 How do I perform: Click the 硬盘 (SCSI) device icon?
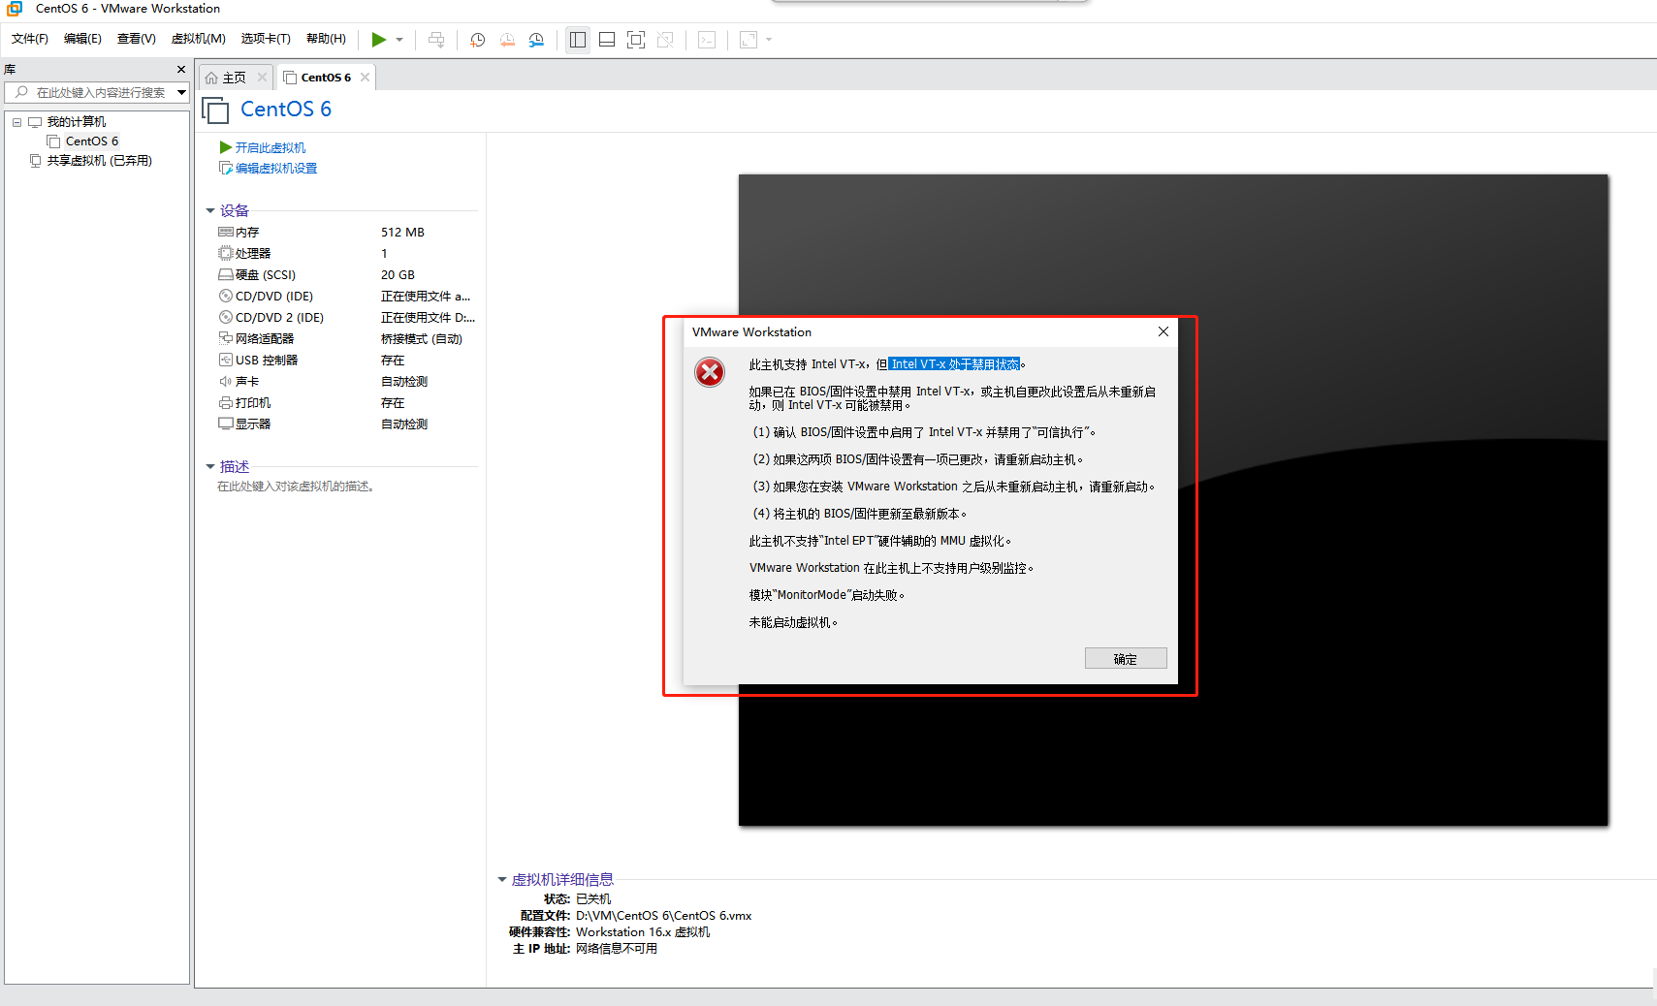click(x=226, y=275)
